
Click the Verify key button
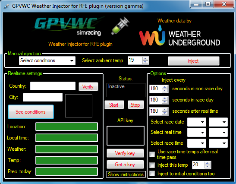(125, 153)
